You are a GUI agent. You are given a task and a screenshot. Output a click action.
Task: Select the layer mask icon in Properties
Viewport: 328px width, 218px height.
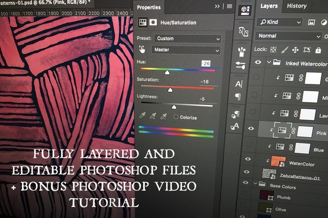153,23
